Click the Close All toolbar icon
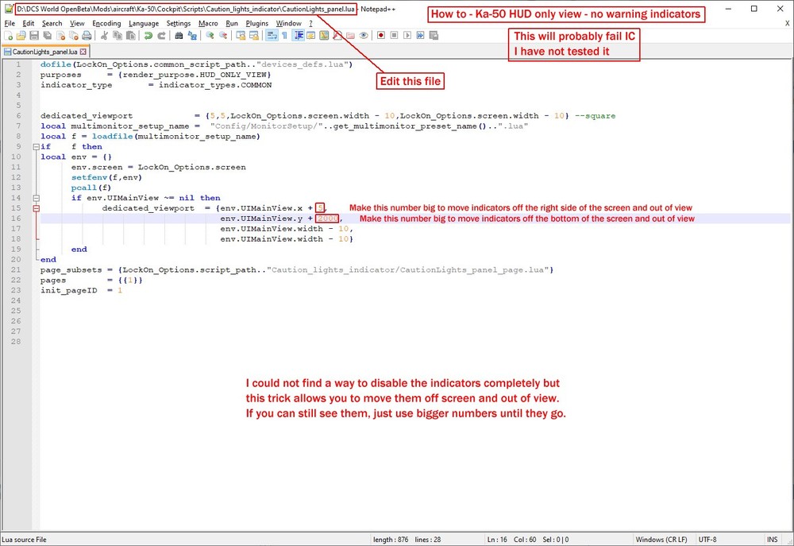The width and height of the screenshot is (794, 546). (x=74, y=36)
